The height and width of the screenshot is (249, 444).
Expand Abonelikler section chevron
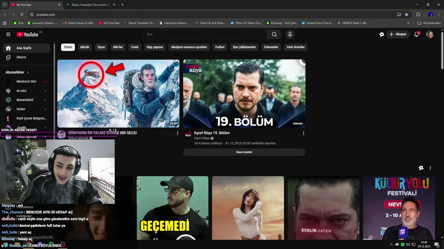point(28,72)
